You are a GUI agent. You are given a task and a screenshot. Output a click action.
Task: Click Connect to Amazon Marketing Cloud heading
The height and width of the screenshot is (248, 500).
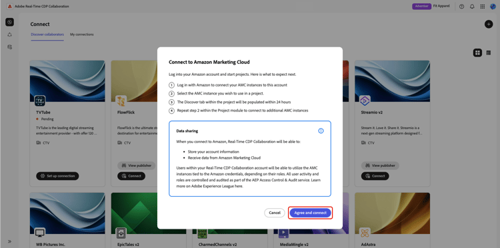[209, 62]
